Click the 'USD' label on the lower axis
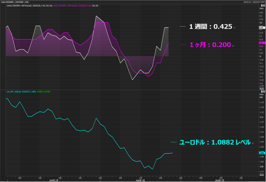 pyautogui.click(x=261, y=97)
